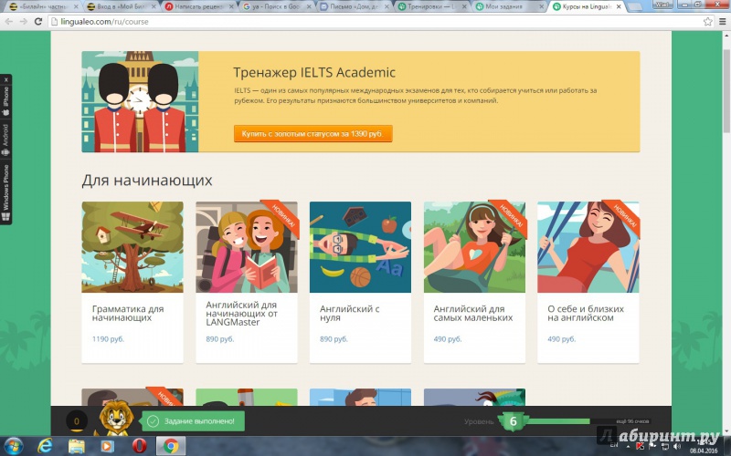
Task: Launch Internet Explorer from the taskbar
Action: pos(45,446)
